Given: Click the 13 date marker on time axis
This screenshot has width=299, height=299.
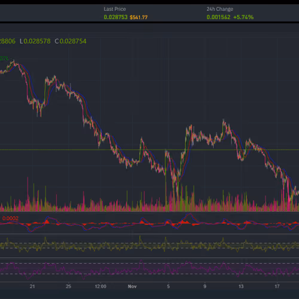Looking at the screenshot, I should 241,286.
